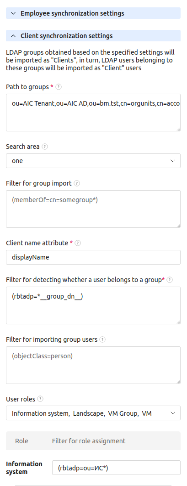Open help icon for Filter for importing group users
Screen dimensions: 187x486
tap(102, 340)
